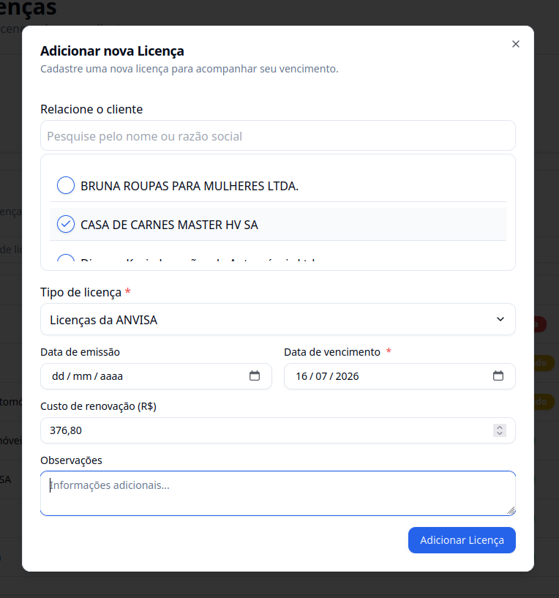Toggle the checked CASA DE CARNES MASTER radio
Image resolution: width=559 pixels, height=598 pixels.
point(66,224)
